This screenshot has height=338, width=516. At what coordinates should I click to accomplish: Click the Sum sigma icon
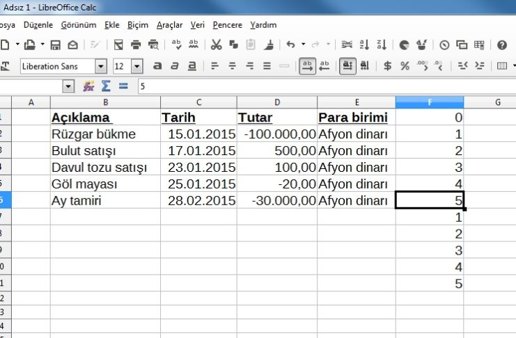106,86
